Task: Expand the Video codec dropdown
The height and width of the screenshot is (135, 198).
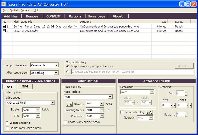Action: (53, 103)
